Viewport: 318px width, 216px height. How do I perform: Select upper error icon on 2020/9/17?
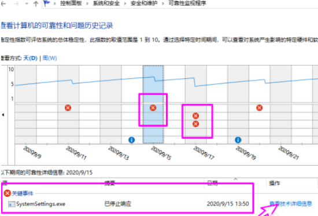coord(195,116)
